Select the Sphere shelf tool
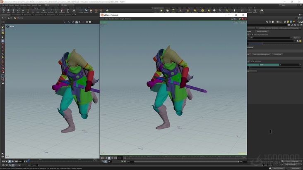This screenshot has height=170, width=303. coord(9,11)
